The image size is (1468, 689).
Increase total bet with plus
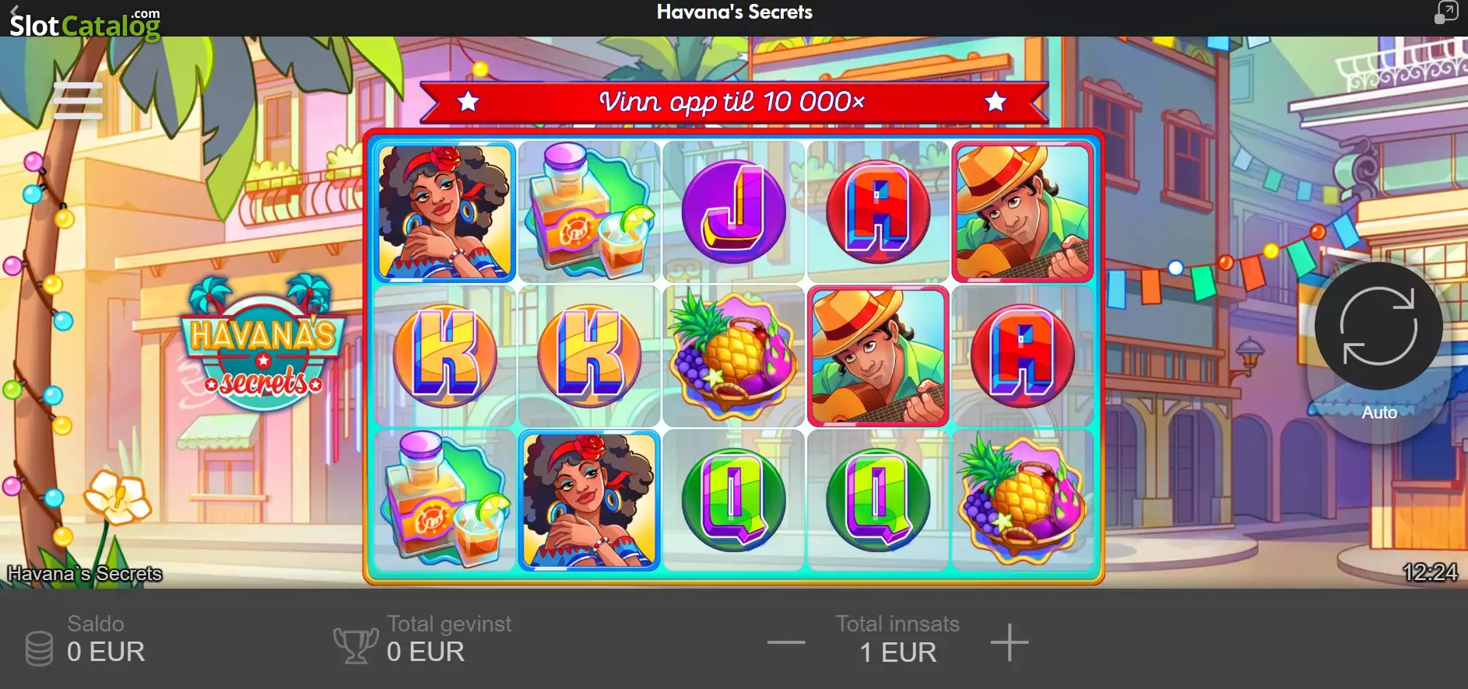click(x=1010, y=642)
